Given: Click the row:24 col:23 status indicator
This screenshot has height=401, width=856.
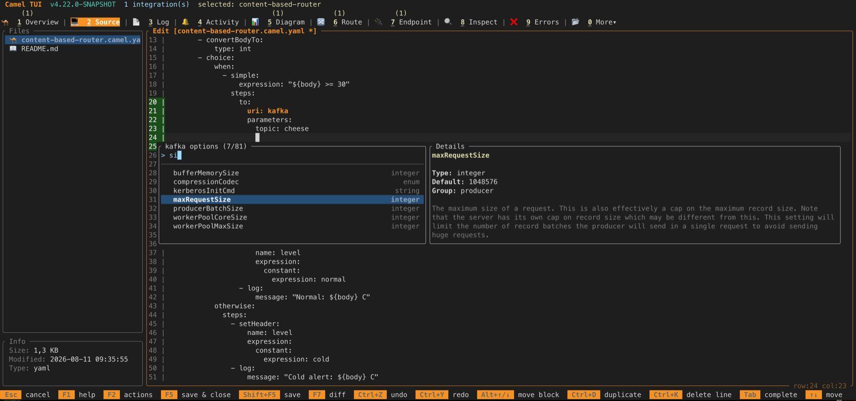Looking at the screenshot, I should [x=820, y=386].
